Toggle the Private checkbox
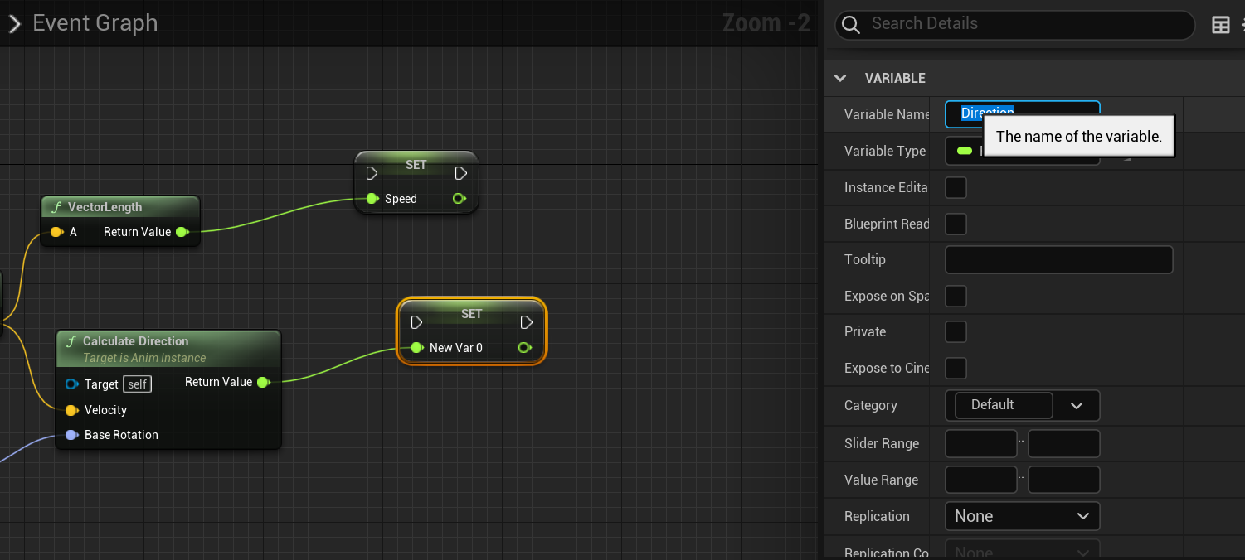 coord(956,332)
